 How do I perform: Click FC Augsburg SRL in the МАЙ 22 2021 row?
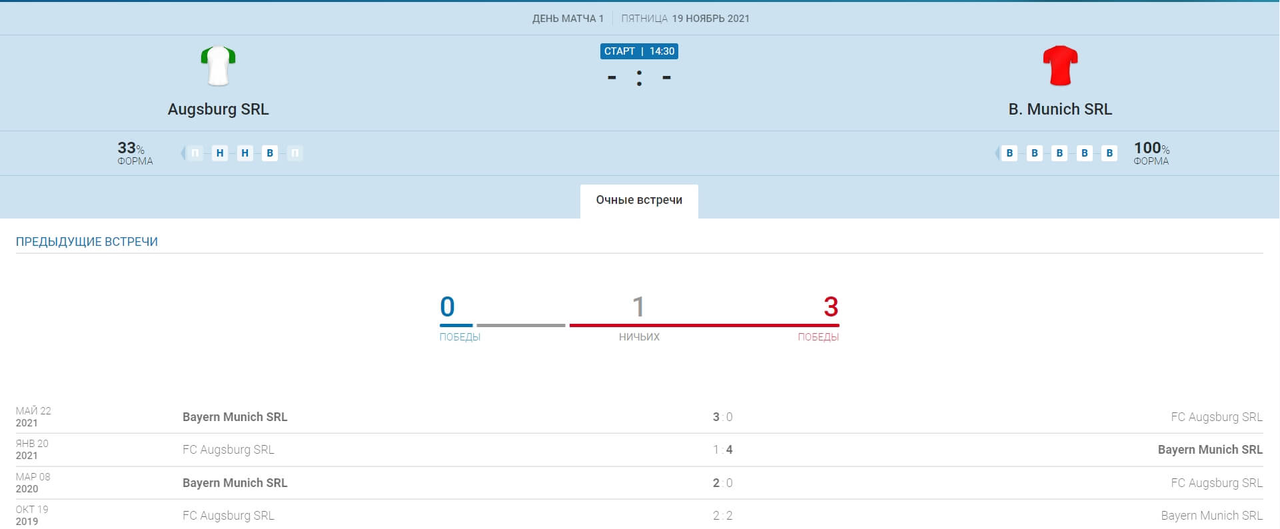(x=1217, y=417)
